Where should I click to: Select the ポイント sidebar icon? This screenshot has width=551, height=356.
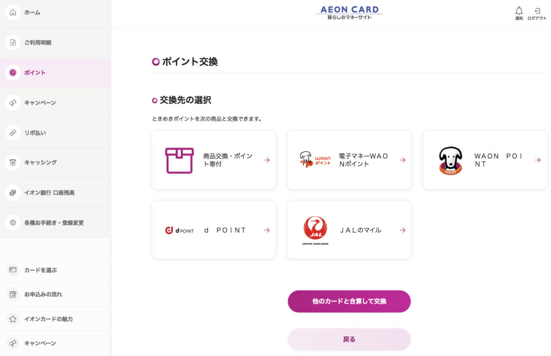tap(13, 73)
